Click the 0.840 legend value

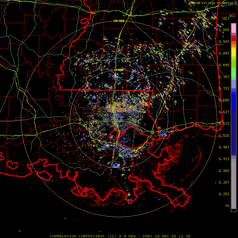(224, 65)
